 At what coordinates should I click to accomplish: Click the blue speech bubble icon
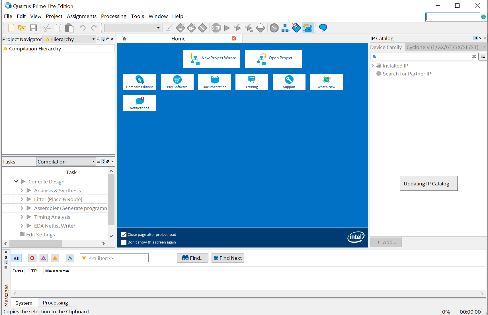(323, 28)
